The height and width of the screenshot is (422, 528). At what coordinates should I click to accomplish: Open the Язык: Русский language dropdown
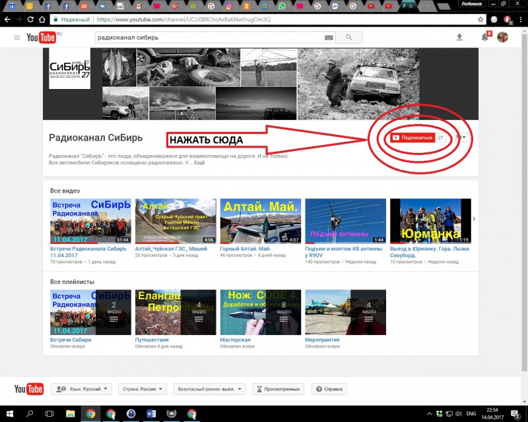pyautogui.click(x=81, y=389)
